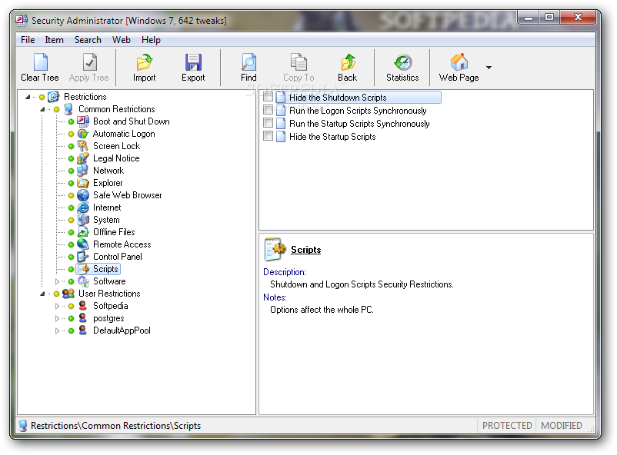
Task: Click the status bar path text
Action: [115, 426]
